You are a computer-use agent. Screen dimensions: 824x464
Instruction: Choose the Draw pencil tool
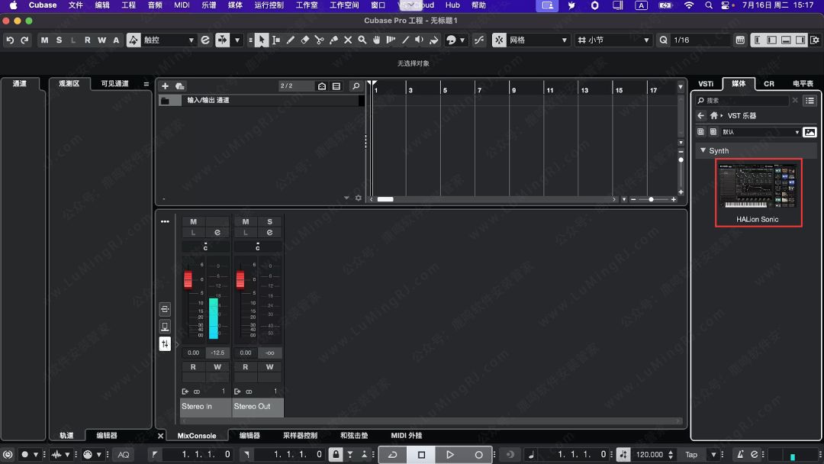291,40
